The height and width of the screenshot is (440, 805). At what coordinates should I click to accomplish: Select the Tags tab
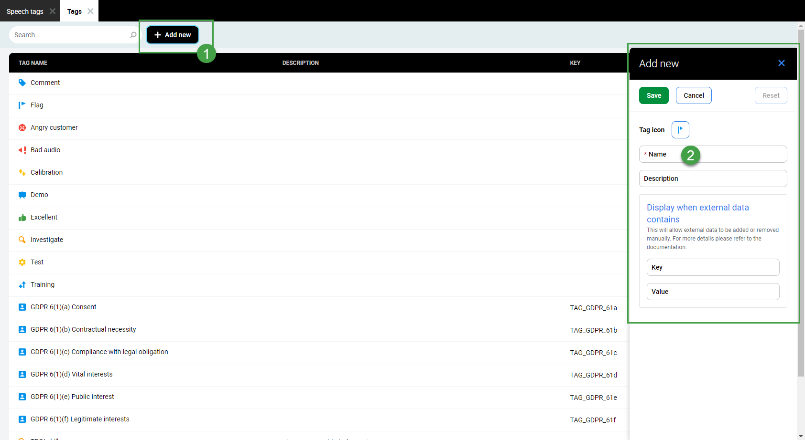[x=74, y=11]
